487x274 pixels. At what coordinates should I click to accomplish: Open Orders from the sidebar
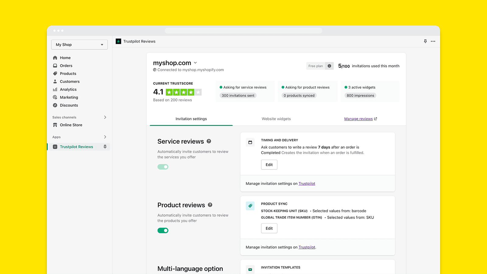66,65
